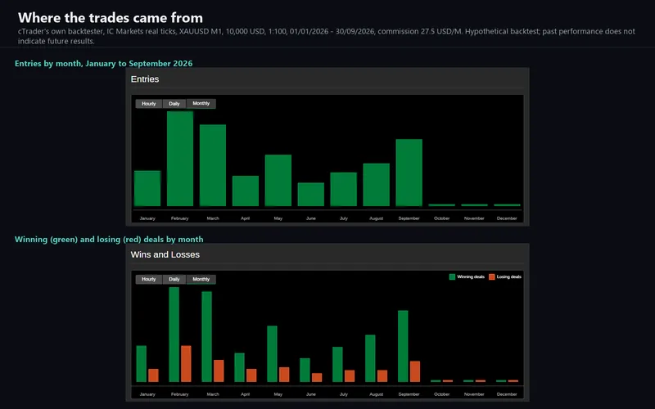Screen dimensions: 655x409
Task: Click November axis label in Wins and Losses chart
Action: tap(474, 394)
